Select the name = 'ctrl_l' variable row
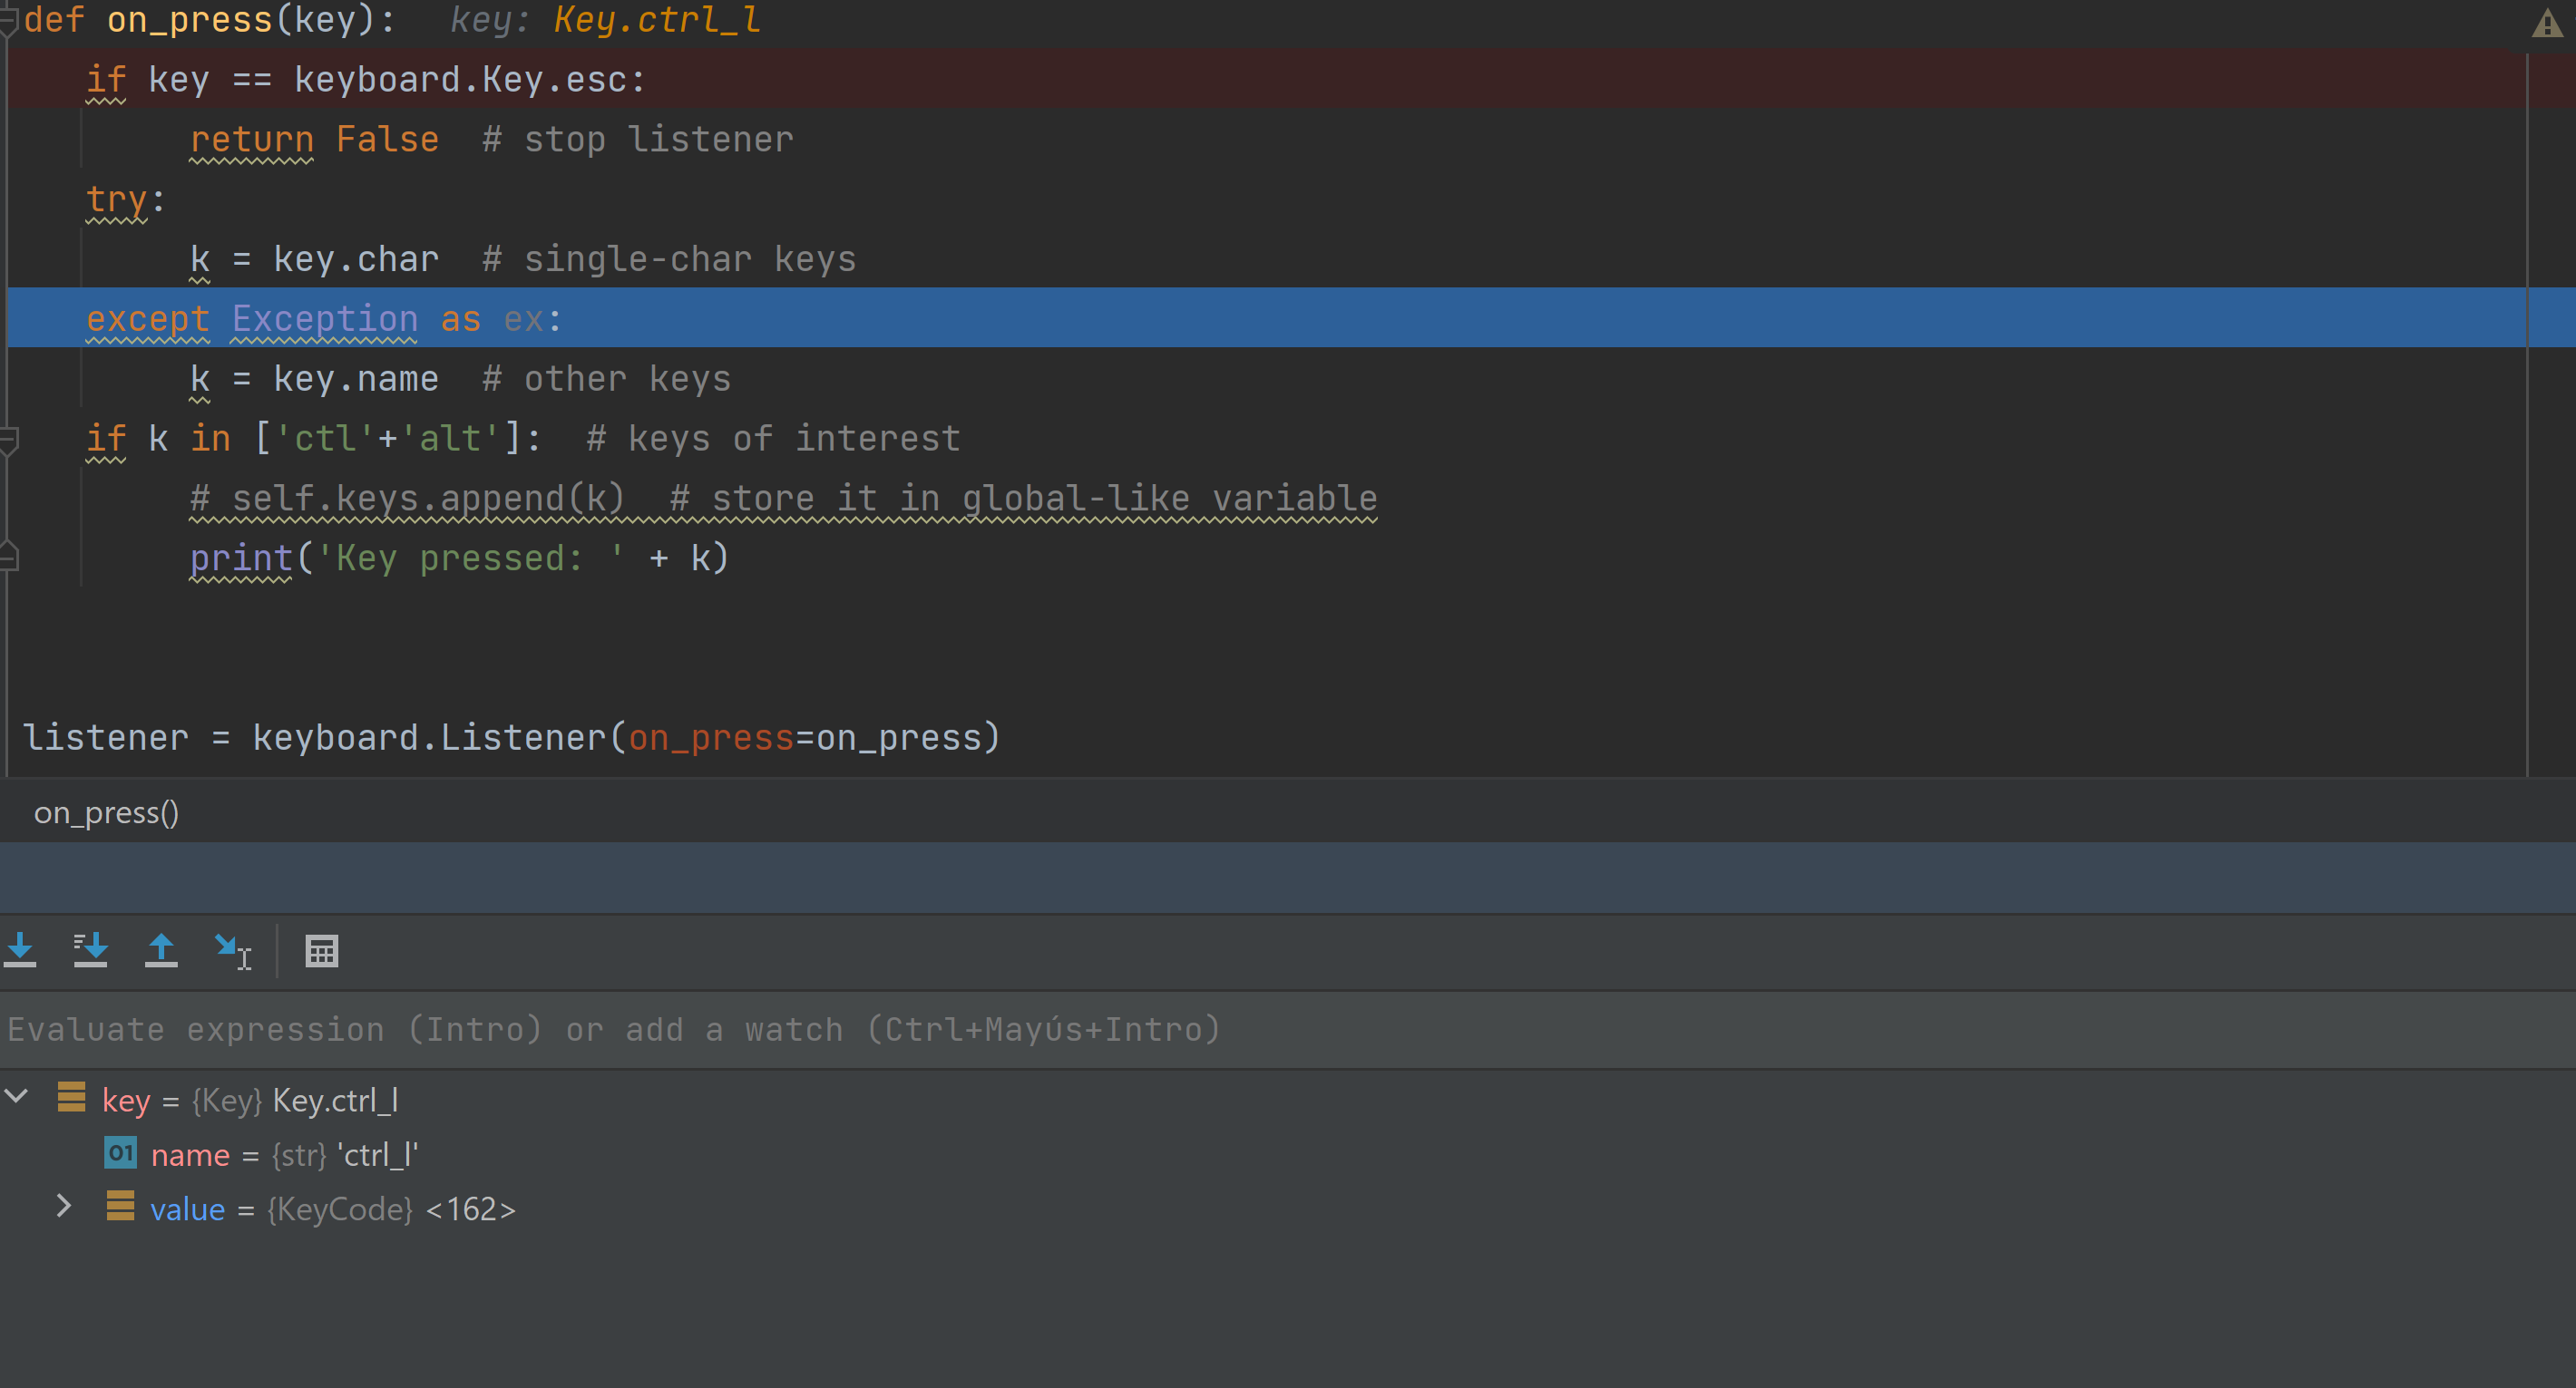This screenshot has width=2576, height=1388. pyautogui.click(x=1288, y=1155)
